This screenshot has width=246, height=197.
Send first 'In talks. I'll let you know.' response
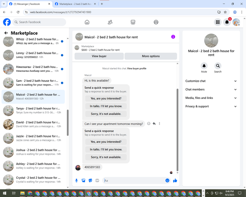pyautogui.click(x=106, y=106)
